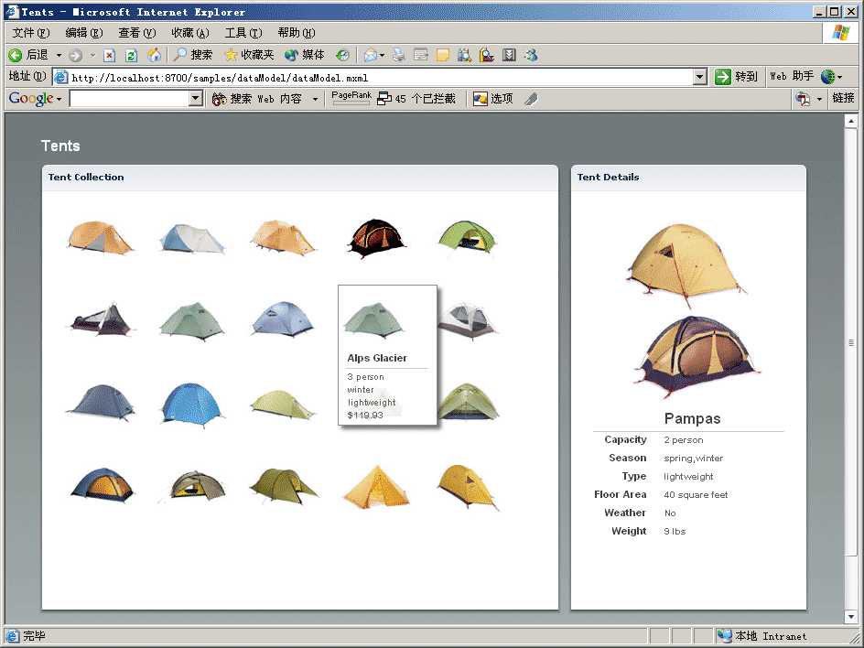The width and height of the screenshot is (864, 648).
Task: Click the 45 个已拦截 popup blocker button
Action: (x=416, y=99)
